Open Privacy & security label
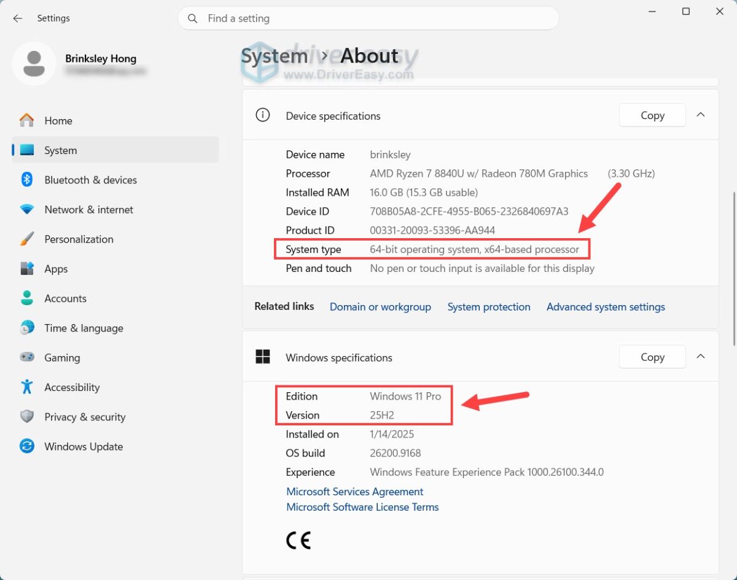The height and width of the screenshot is (580, 737). coord(85,417)
